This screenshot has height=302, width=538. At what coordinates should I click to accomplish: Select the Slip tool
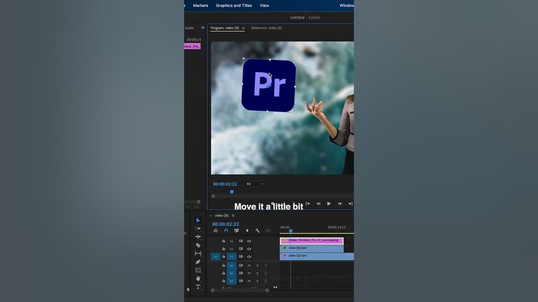pos(198,253)
